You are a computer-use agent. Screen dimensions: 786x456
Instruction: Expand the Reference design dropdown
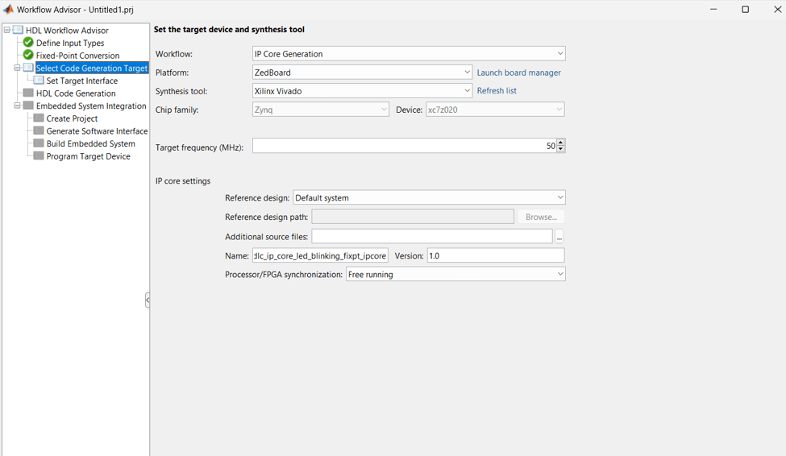click(x=559, y=197)
